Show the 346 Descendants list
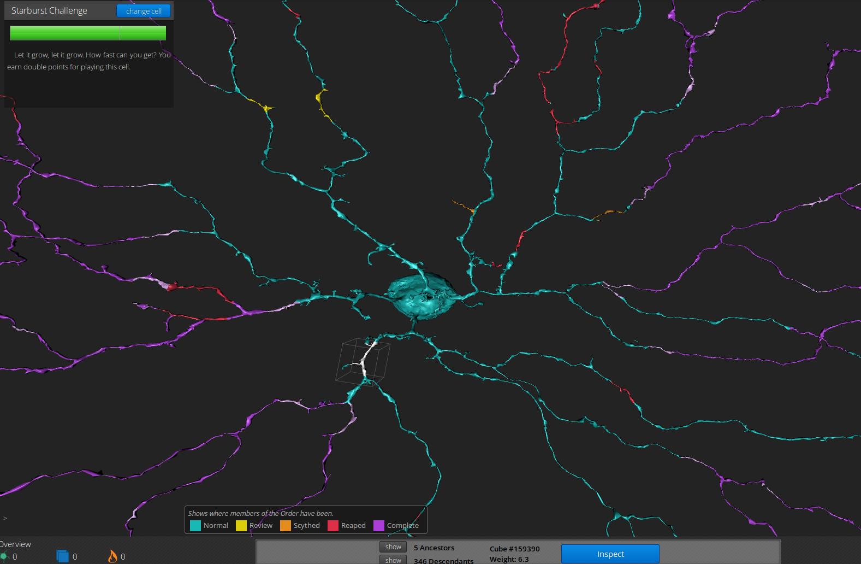This screenshot has width=861, height=564. (393, 560)
